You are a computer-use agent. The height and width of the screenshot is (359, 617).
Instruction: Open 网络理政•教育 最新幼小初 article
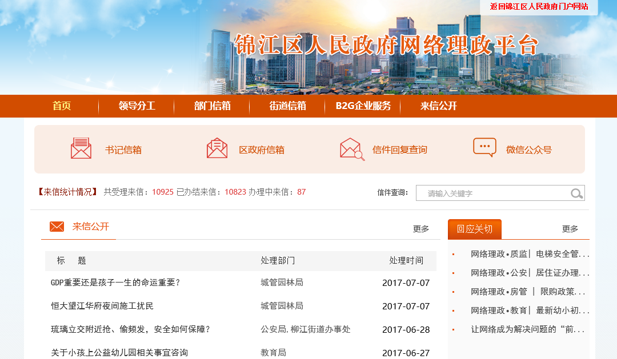(530, 310)
